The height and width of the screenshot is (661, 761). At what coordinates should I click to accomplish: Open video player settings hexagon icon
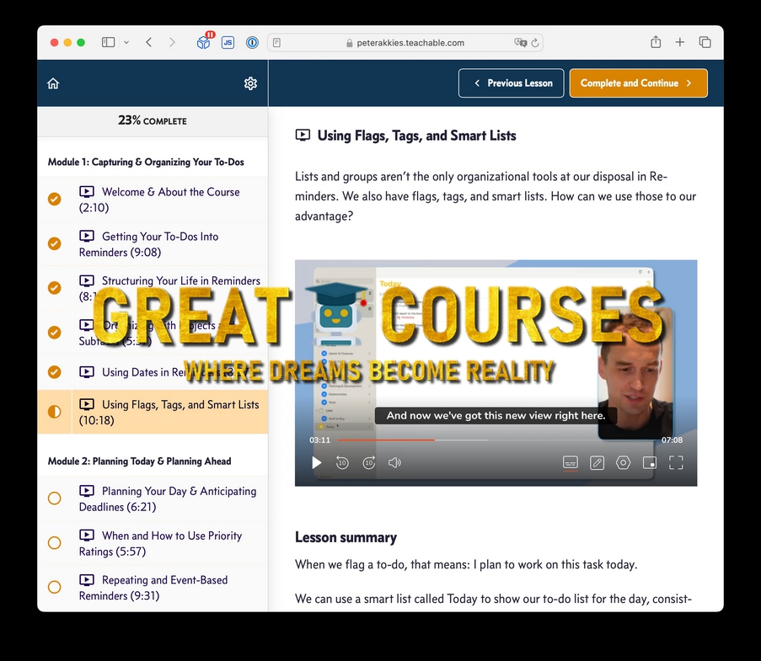coord(623,462)
